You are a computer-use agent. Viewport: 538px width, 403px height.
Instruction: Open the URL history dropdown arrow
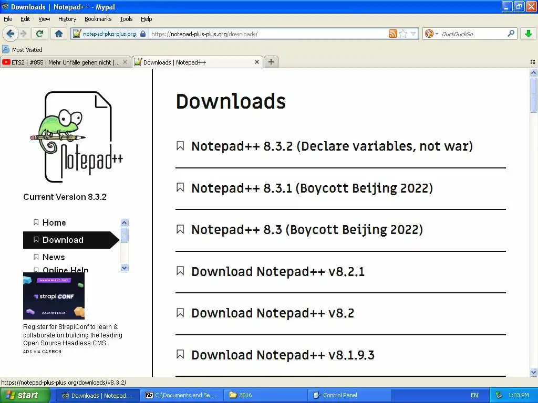tap(413, 34)
